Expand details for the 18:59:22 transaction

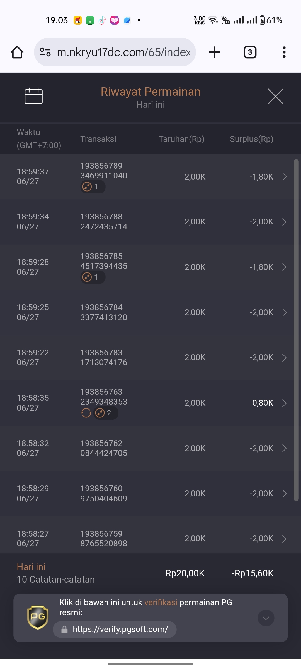pyautogui.click(x=284, y=358)
